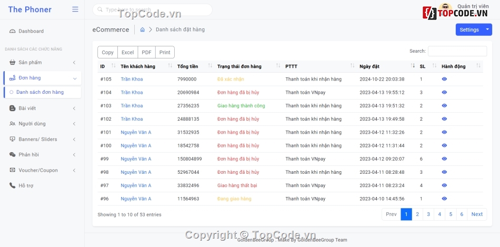
Task: Open order #99 using its eye icon
Action: [x=444, y=159]
